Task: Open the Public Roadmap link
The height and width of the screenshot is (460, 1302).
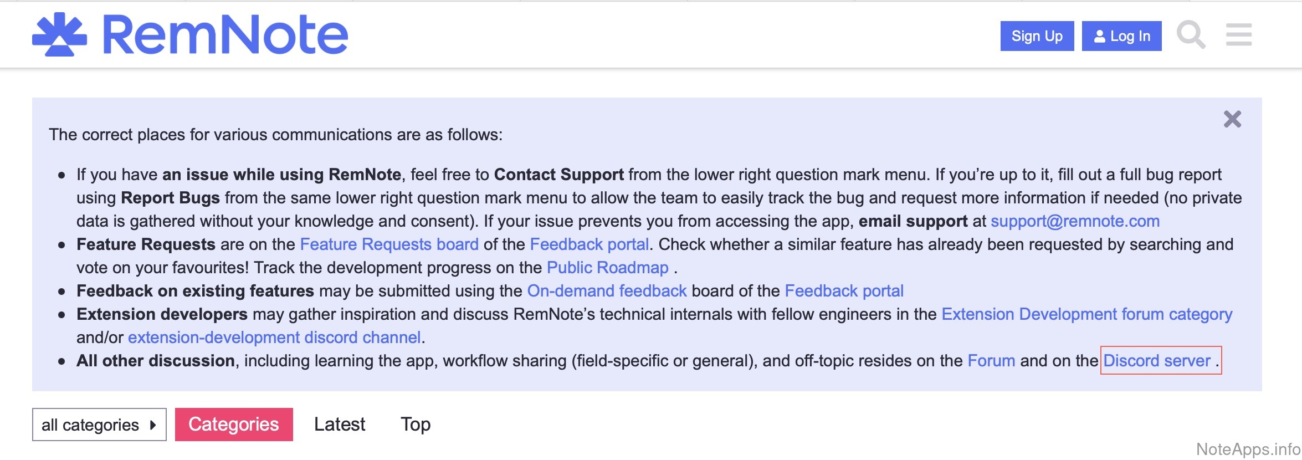Action: pyautogui.click(x=607, y=268)
